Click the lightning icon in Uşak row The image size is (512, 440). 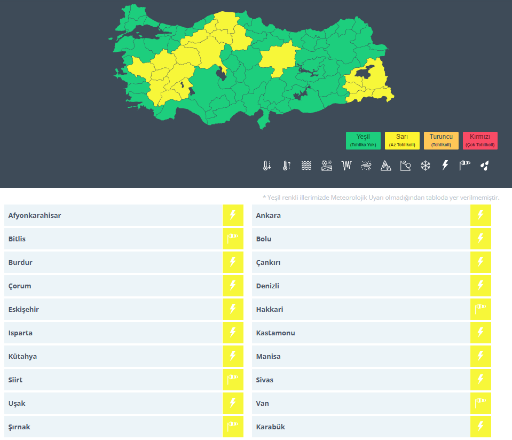click(x=233, y=403)
